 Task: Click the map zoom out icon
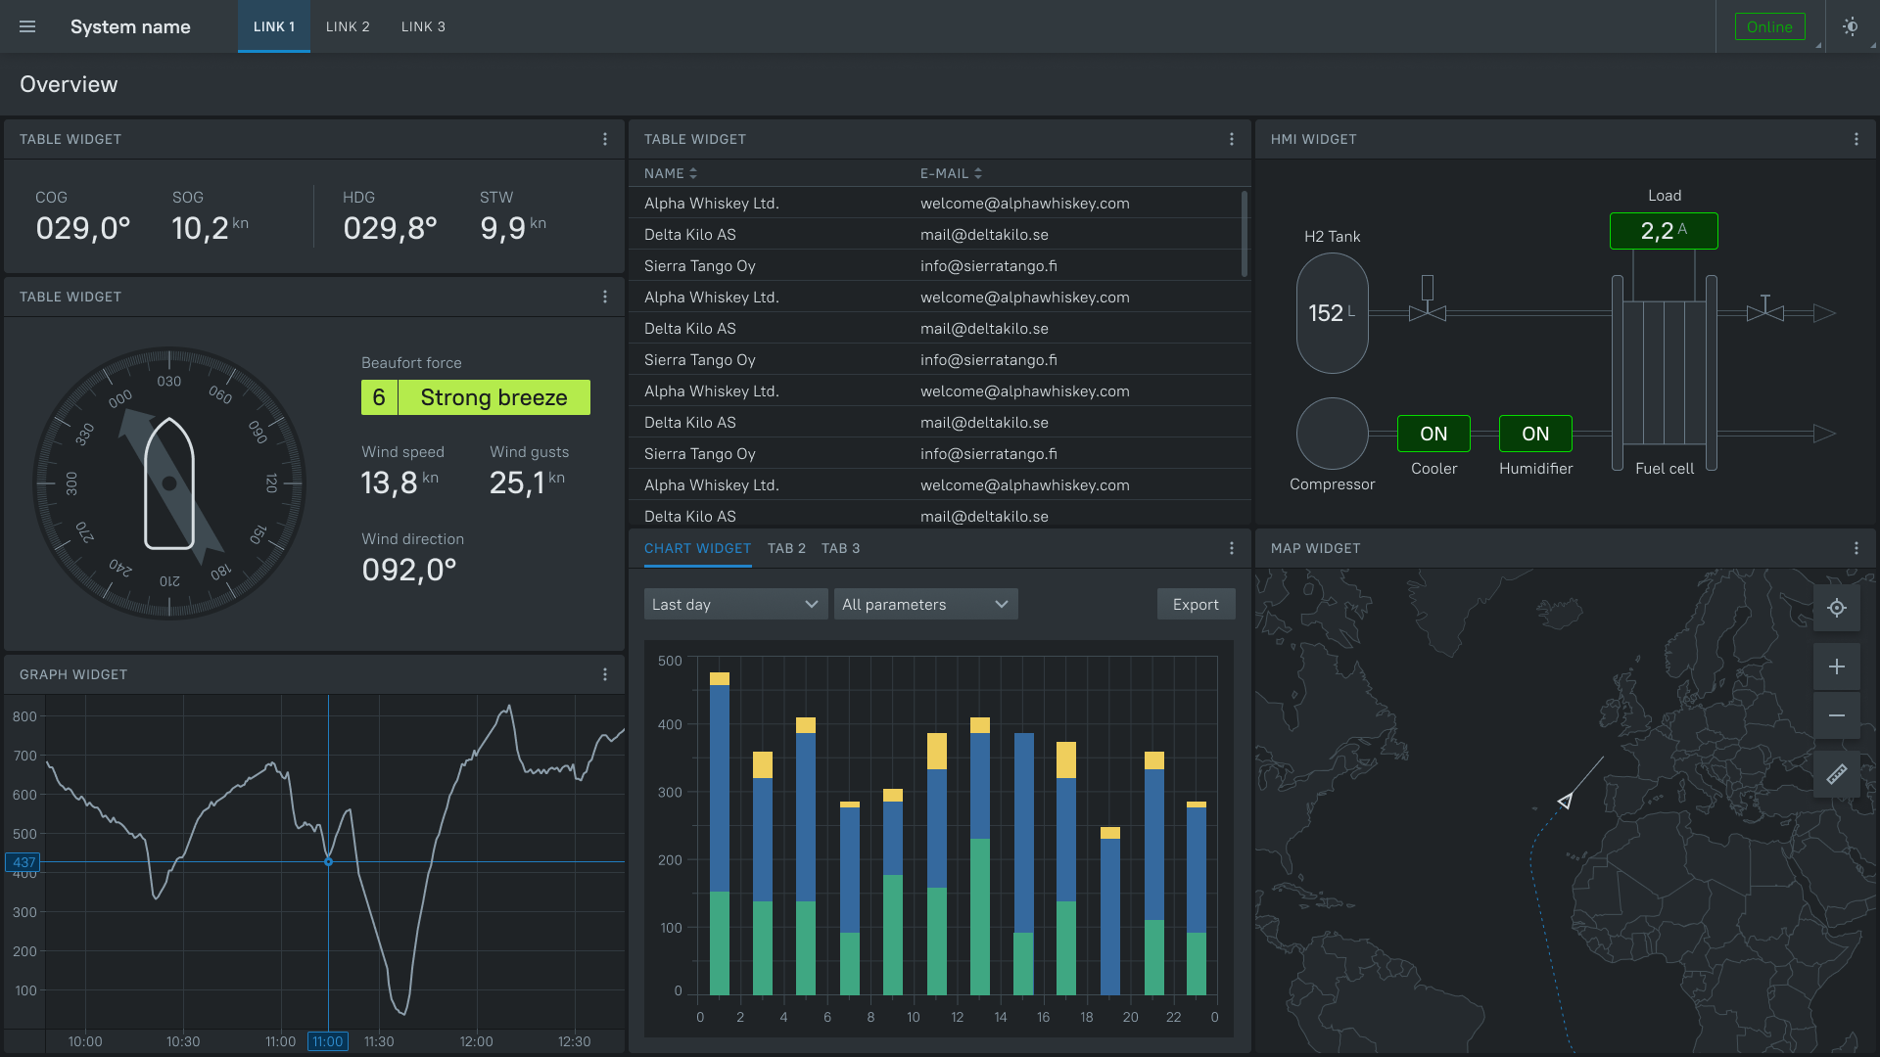pos(1838,715)
